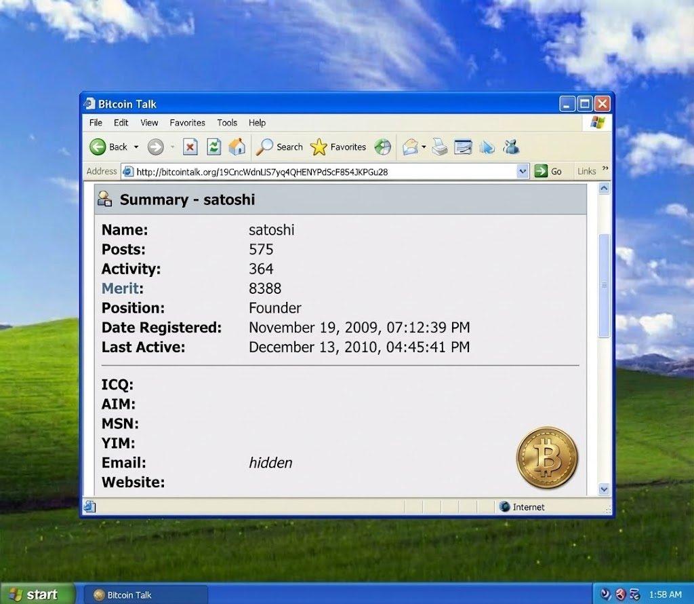Open the Windows start button
Image resolution: width=694 pixels, height=604 pixels.
(x=37, y=594)
